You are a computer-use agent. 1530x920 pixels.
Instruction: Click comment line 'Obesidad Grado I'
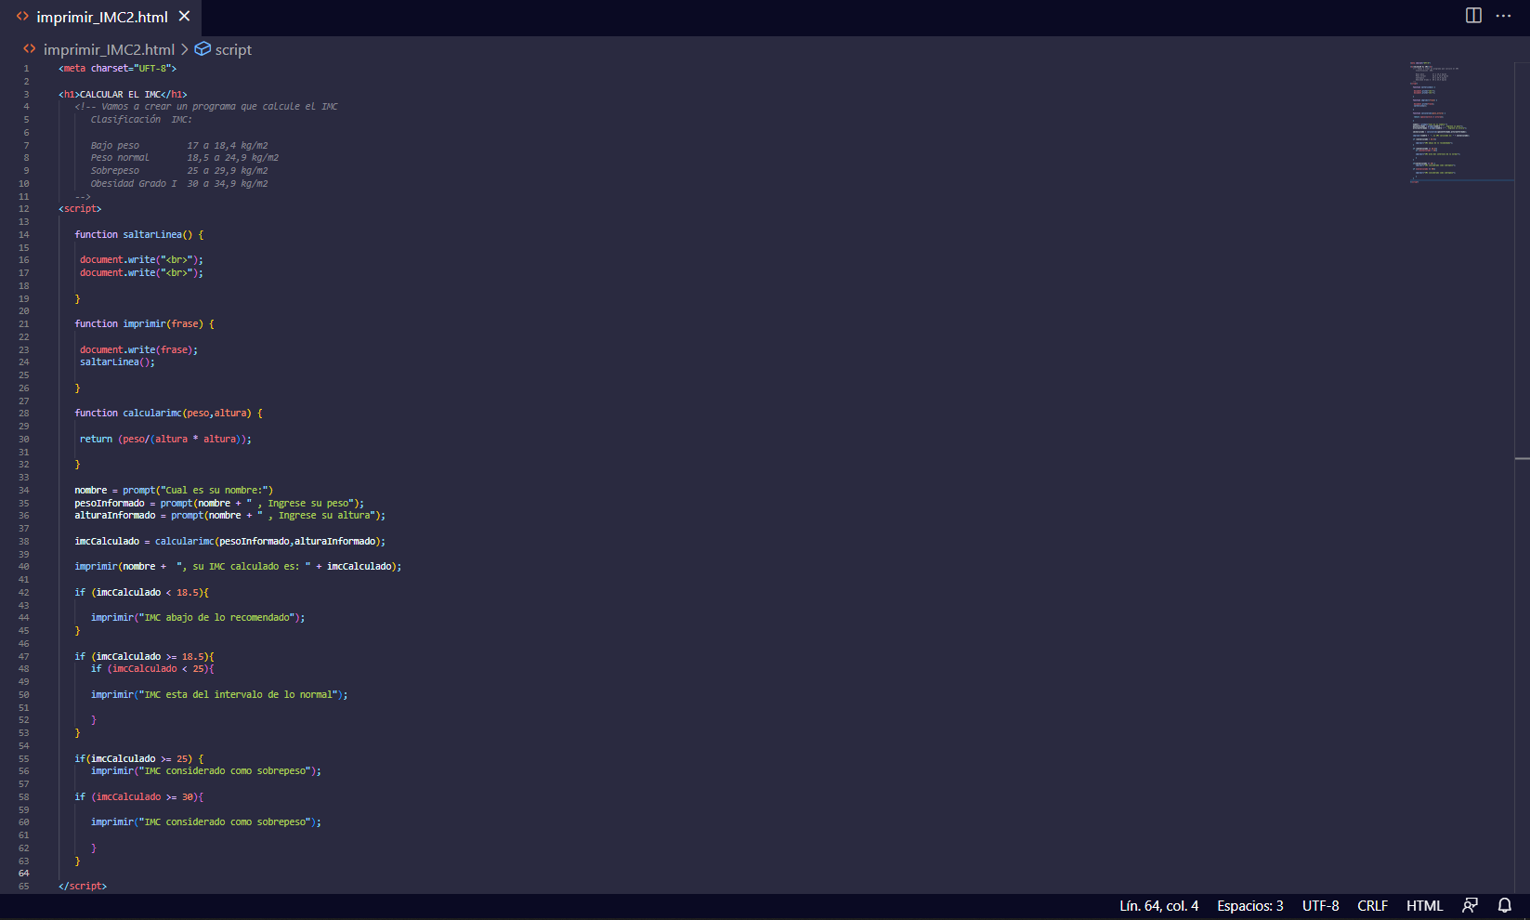pyautogui.click(x=179, y=184)
